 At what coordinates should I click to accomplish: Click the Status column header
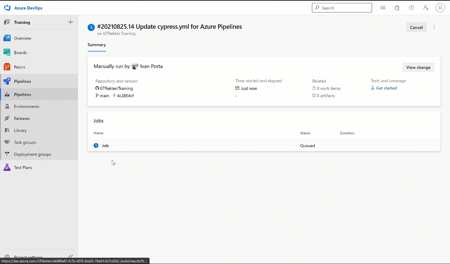(x=305, y=133)
